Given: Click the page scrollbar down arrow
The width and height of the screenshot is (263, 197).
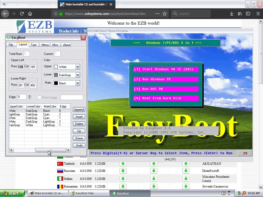Looking at the screenshot, I should pyautogui.click(x=261, y=187).
